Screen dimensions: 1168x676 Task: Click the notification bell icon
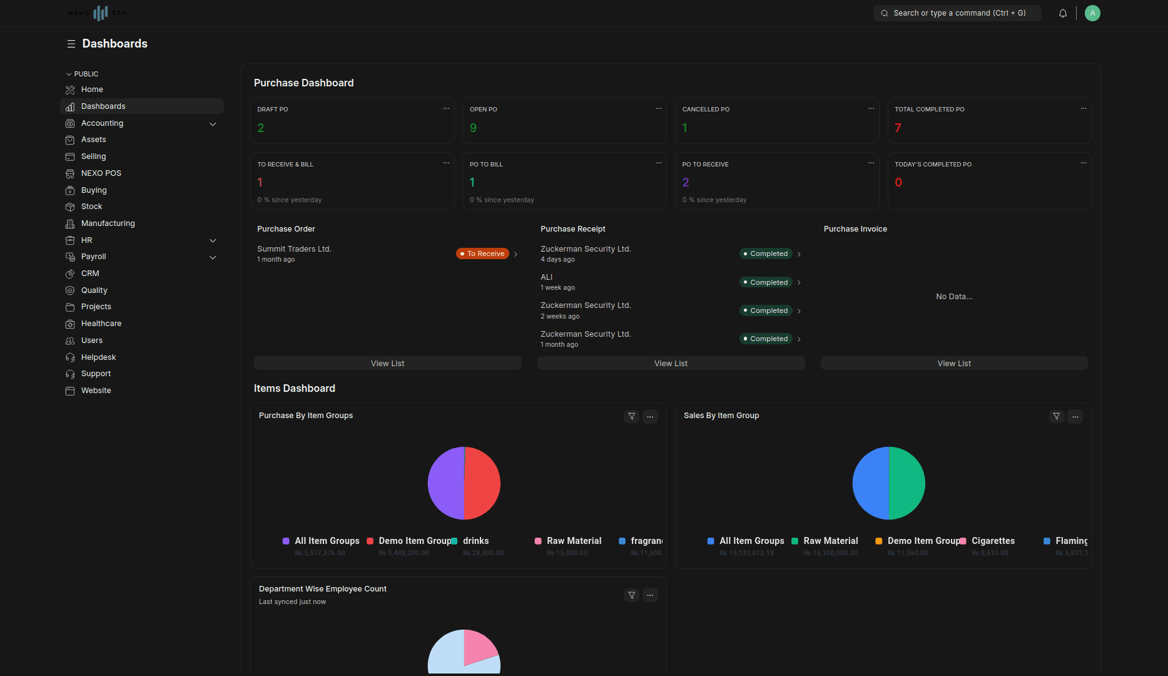1062,13
